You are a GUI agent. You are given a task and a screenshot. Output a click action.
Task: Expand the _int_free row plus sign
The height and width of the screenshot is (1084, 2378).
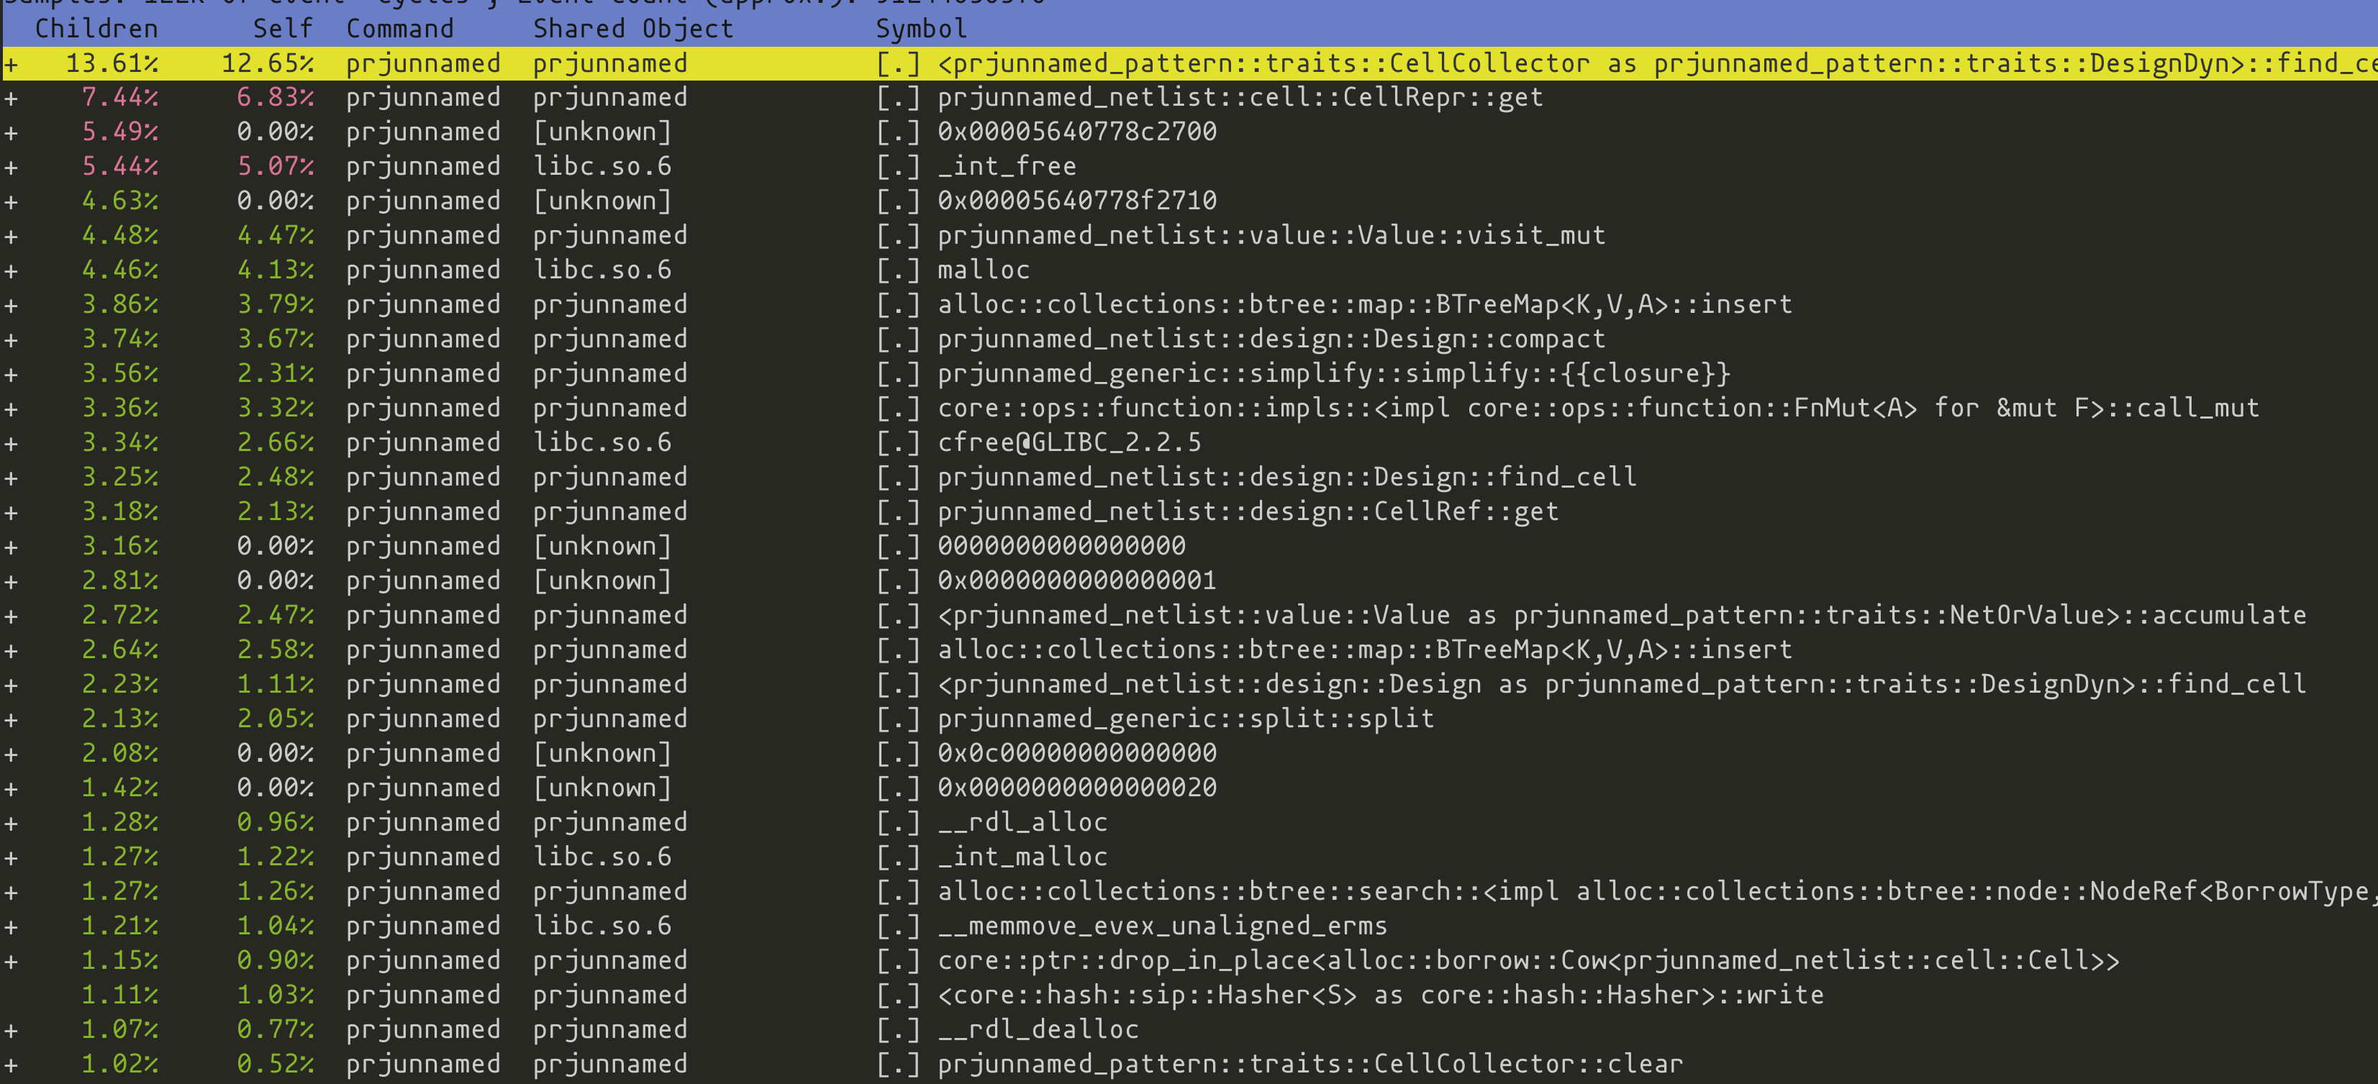11,168
